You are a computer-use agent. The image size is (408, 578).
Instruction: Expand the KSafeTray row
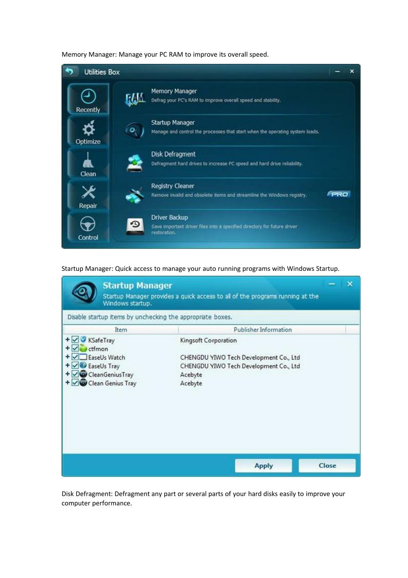point(67,340)
